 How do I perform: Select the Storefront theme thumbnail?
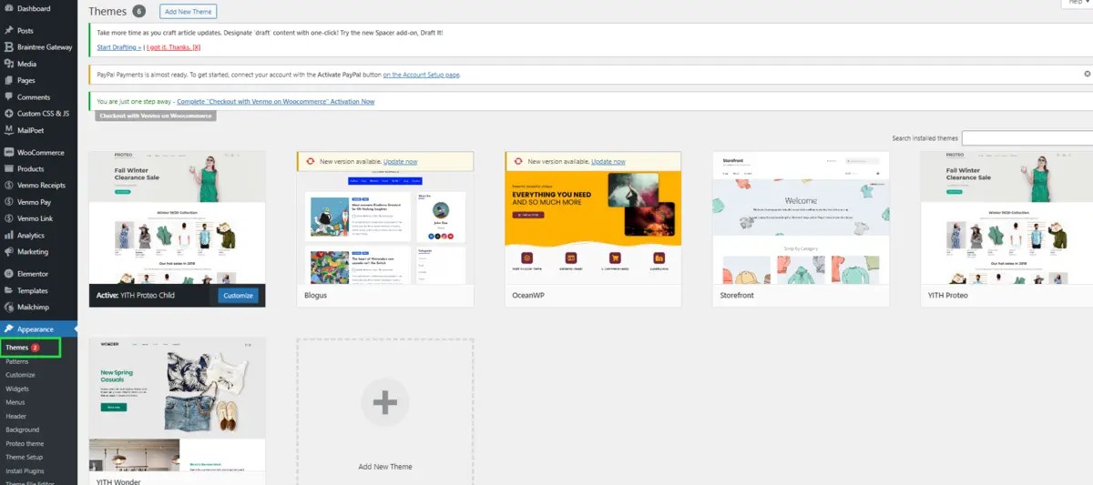pyautogui.click(x=801, y=217)
